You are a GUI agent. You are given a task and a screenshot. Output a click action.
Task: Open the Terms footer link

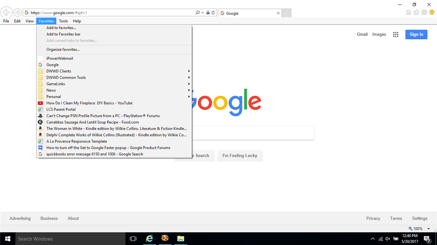[396, 218]
